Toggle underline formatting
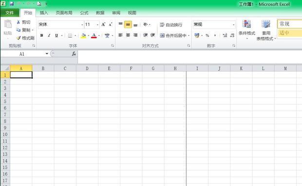302x186 pixels. [57, 36]
